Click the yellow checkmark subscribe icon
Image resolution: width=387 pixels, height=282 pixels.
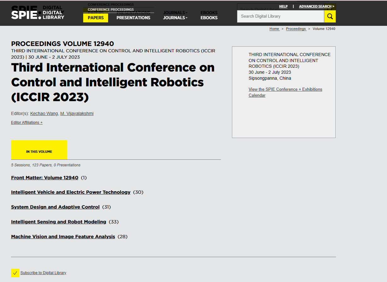pyautogui.click(x=15, y=273)
